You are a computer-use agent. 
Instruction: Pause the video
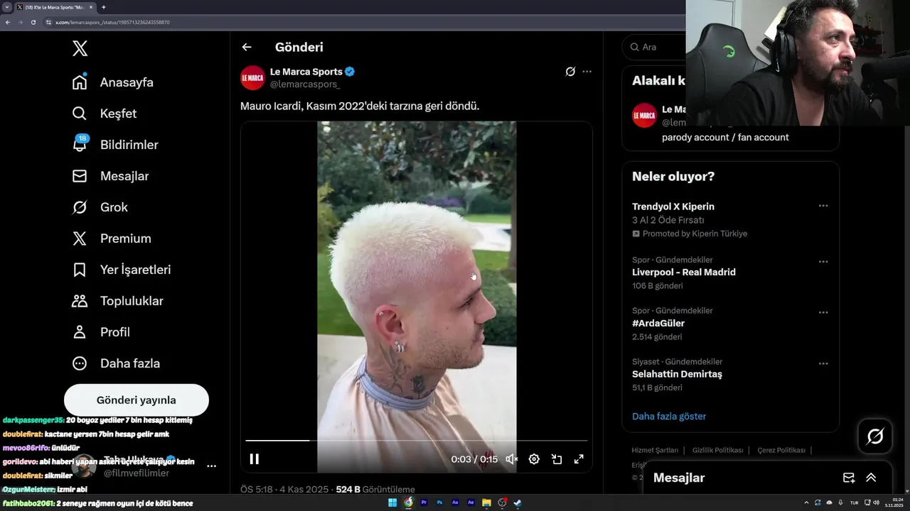click(x=255, y=459)
